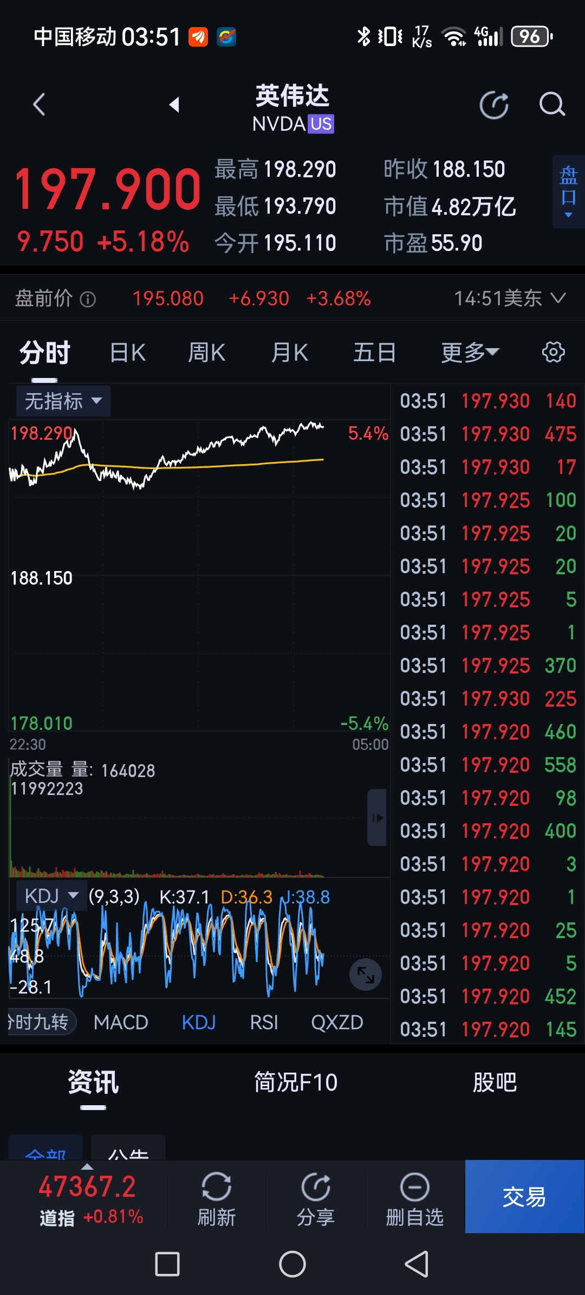
Task: Open the 无指标 indicator dropdown
Action: (x=63, y=401)
